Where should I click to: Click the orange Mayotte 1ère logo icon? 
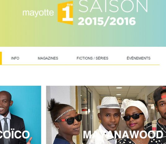pyautogui.click(x=65, y=13)
